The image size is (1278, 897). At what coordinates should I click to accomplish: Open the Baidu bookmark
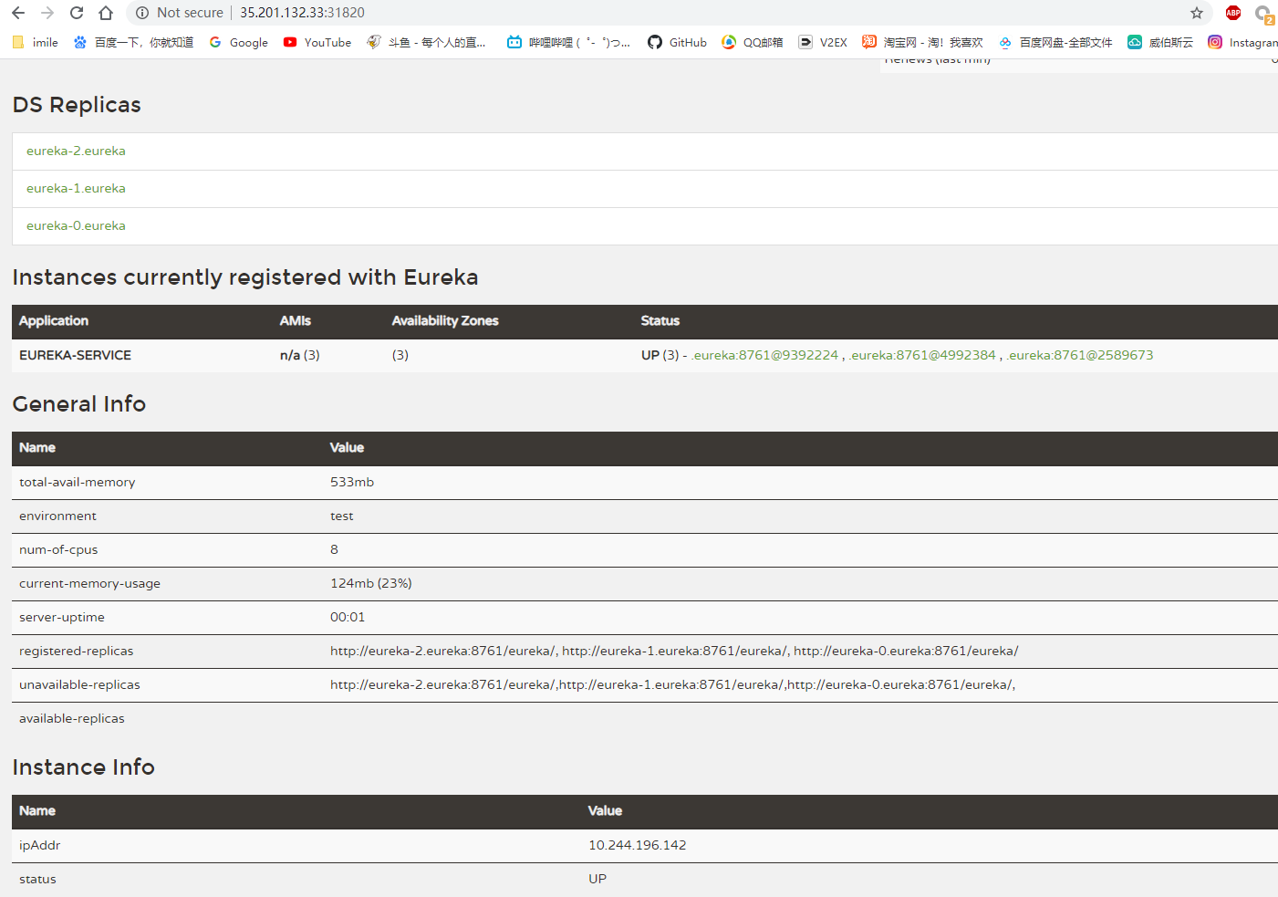coord(133,42)
